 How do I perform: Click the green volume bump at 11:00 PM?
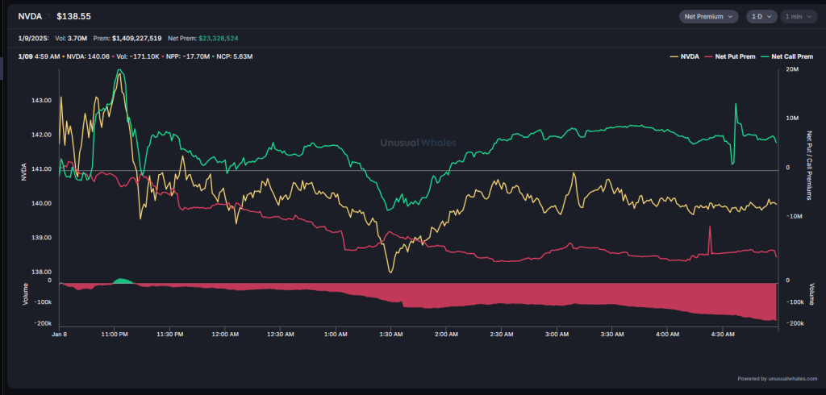pos(122,281)
